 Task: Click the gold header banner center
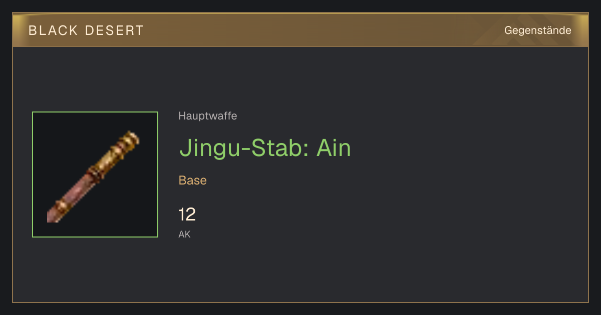(300, 30)
